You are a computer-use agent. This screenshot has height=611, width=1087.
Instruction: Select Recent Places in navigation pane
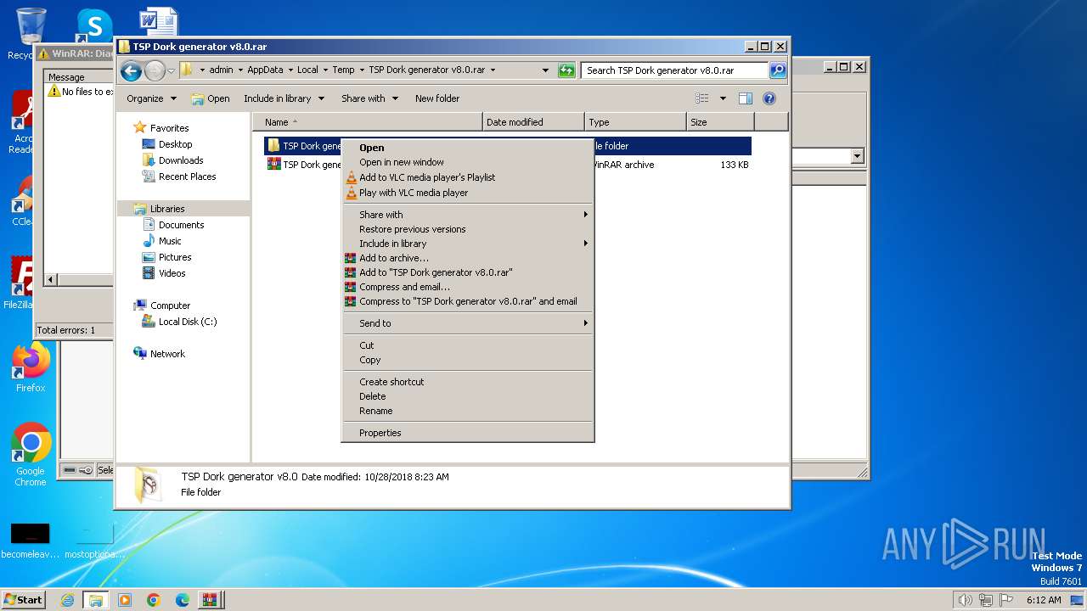click(x=187, y=177)
